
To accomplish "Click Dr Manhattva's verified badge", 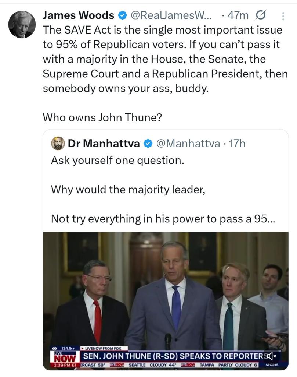I will tap(148, 144).
